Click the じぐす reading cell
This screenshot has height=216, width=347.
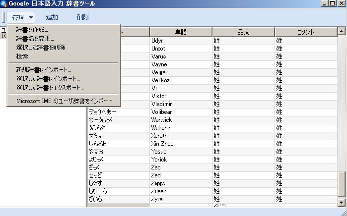118,184
